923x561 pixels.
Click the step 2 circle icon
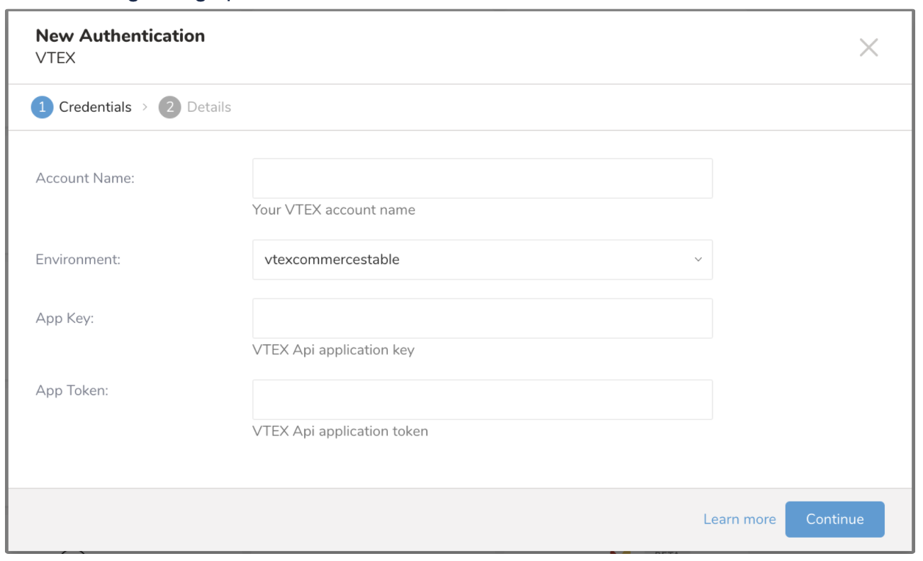169,108
